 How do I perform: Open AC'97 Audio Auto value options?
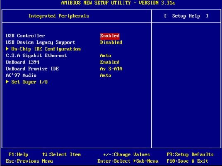[x=106, y=76]
